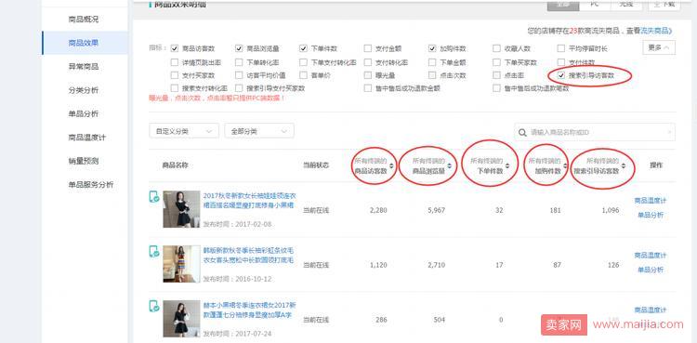
Task: Check the 售中售后成功退款金额 indicator
Action: pyautogui.click(x=368, y=88)
